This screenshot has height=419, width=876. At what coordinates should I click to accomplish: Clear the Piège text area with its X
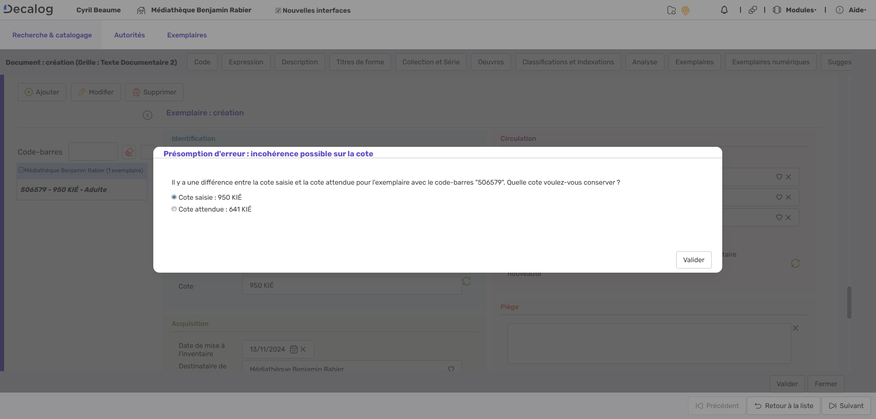coord(795,328)
